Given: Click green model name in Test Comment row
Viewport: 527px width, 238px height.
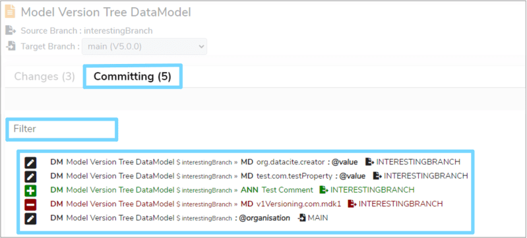Looking at the screenshot, I should click(x=120, y=190).
